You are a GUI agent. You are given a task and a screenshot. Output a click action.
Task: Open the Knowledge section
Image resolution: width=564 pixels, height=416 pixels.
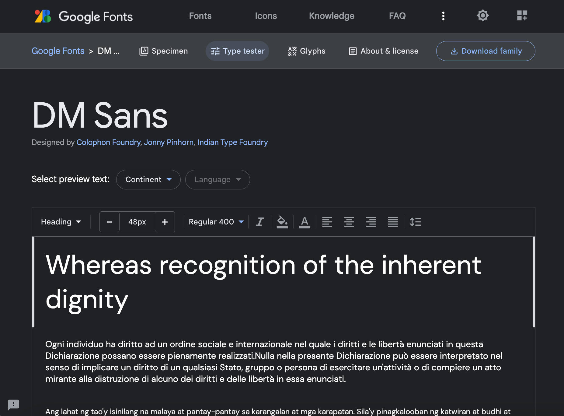[332, 16]
